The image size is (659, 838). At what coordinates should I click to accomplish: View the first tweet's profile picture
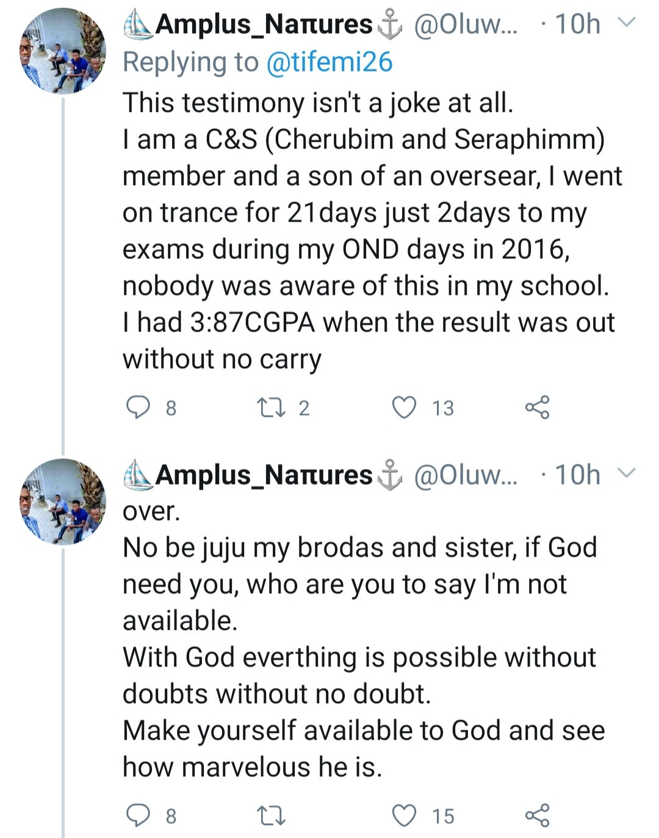tap(63, 51)
